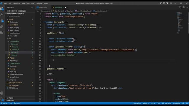Open Customize Layout icon

point(171,3)
